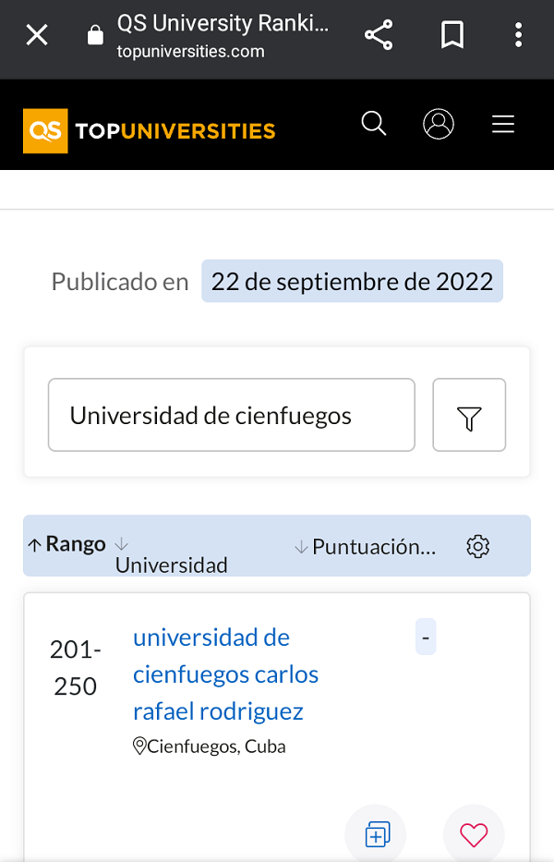This screenshot has height=862, width=554.
Task: Add university to compare list icon
Action: [377, 834]
